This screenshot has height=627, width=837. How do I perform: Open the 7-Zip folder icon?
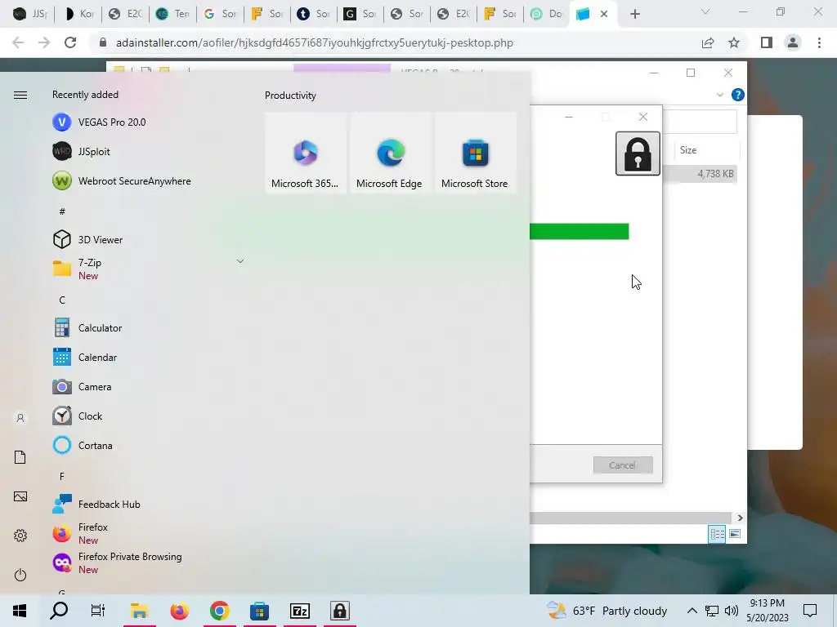coord(62,268)
